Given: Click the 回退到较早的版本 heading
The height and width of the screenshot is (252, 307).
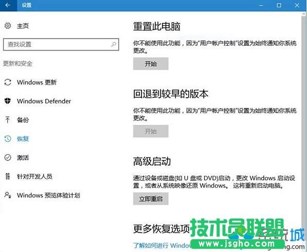Looking at the screenshot, I should coord(171,94).
